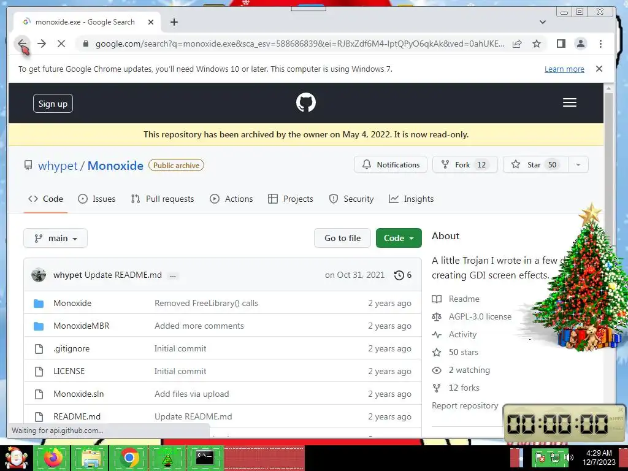
Task: Select the Actions tab
Action: [231, 199]
